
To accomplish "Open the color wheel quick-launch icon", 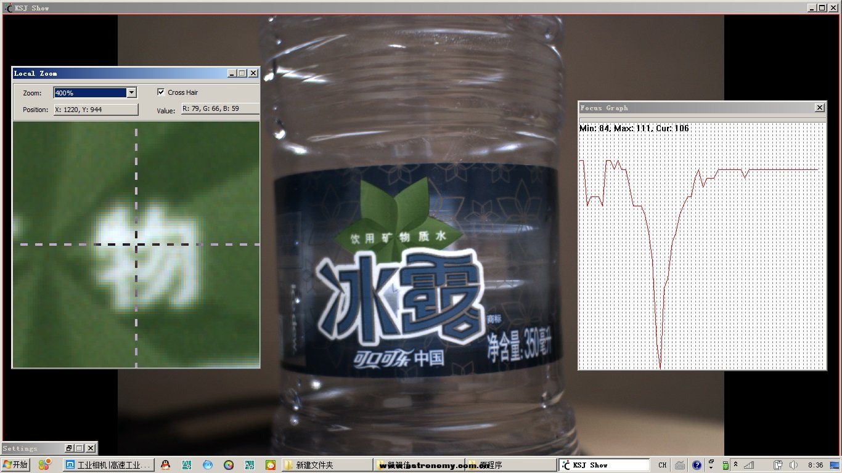I will click(229, 465).
